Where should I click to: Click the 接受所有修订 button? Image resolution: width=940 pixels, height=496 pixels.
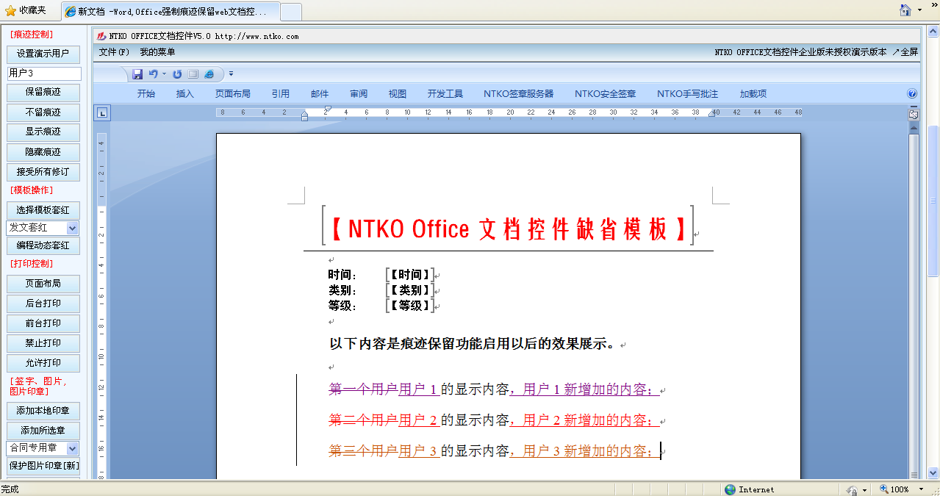pyautogui.click(x=43, y=172)
